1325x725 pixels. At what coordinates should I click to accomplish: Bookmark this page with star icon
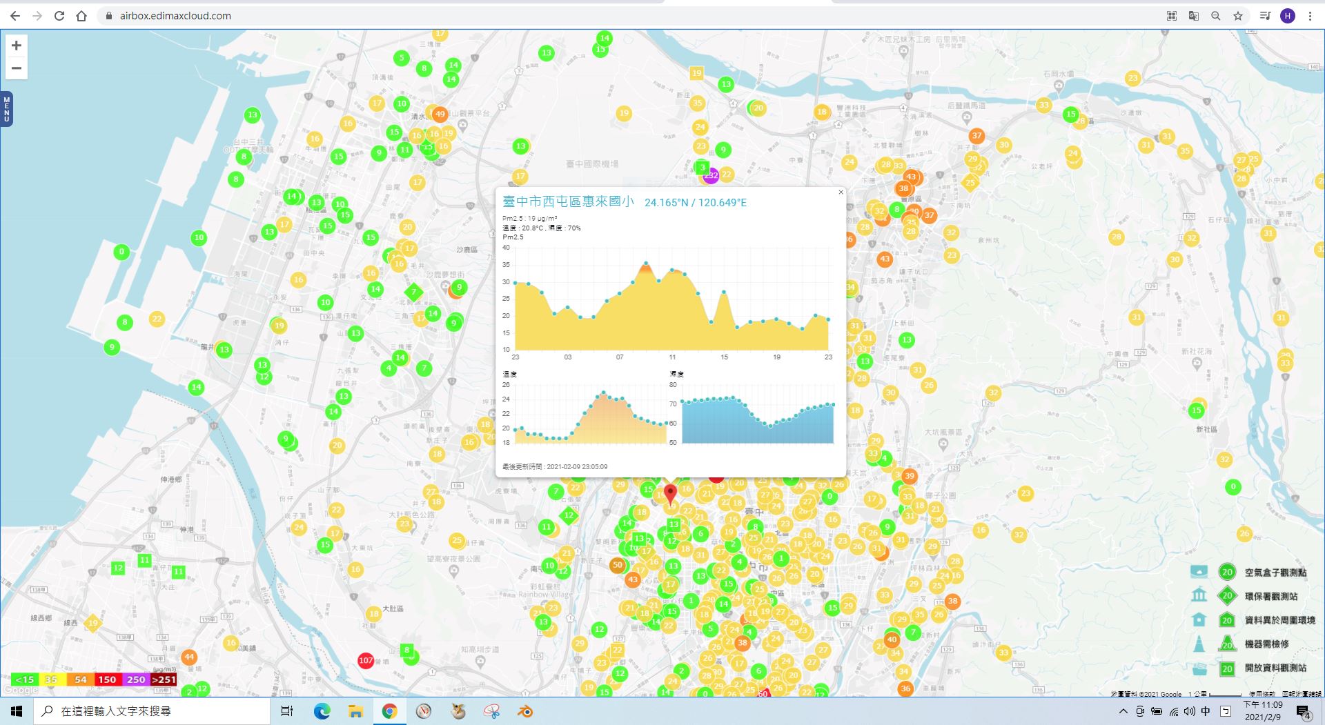click(1238, 16)
